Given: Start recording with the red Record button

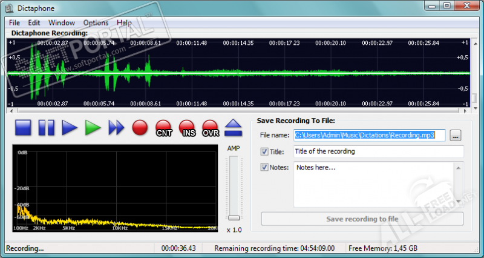Looking at the screenshot, I should pyautogui.click(x=140, y=127).
